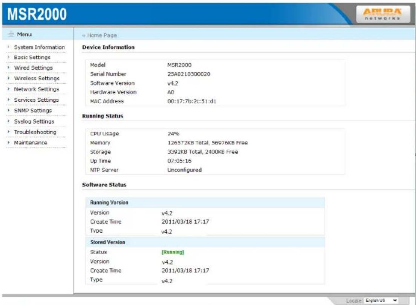Screen dimensions: 416x305
Task: Select Network Settings in the menu
Action: (36, 89)
